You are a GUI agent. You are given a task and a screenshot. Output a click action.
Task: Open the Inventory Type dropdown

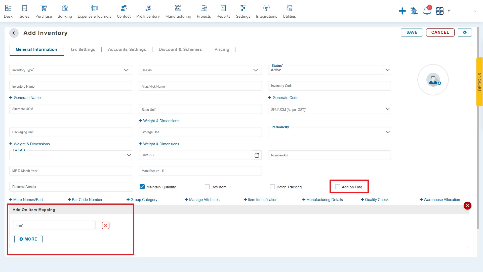(126, 70)
